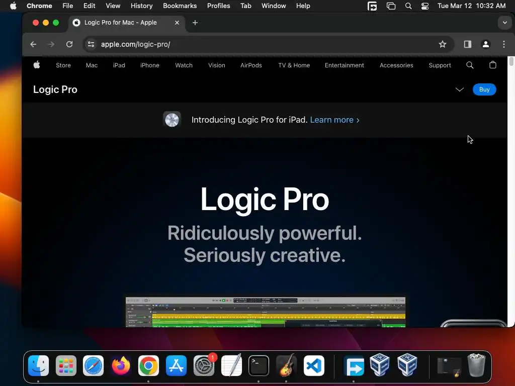The image size is (515, 386).
Task: Open the macOS Apple menu
Action: (13, 6)
